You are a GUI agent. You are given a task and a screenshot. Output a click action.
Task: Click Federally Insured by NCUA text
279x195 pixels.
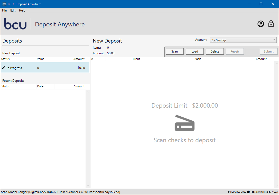pos(264,192)
